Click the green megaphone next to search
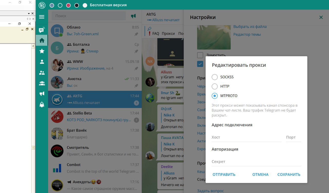The width and height of the screenshot is (329, 193). click(x=133, y=16)
